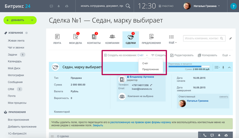Open Почта in sidebar
239x138 pixels.
[x=11, y=96]
